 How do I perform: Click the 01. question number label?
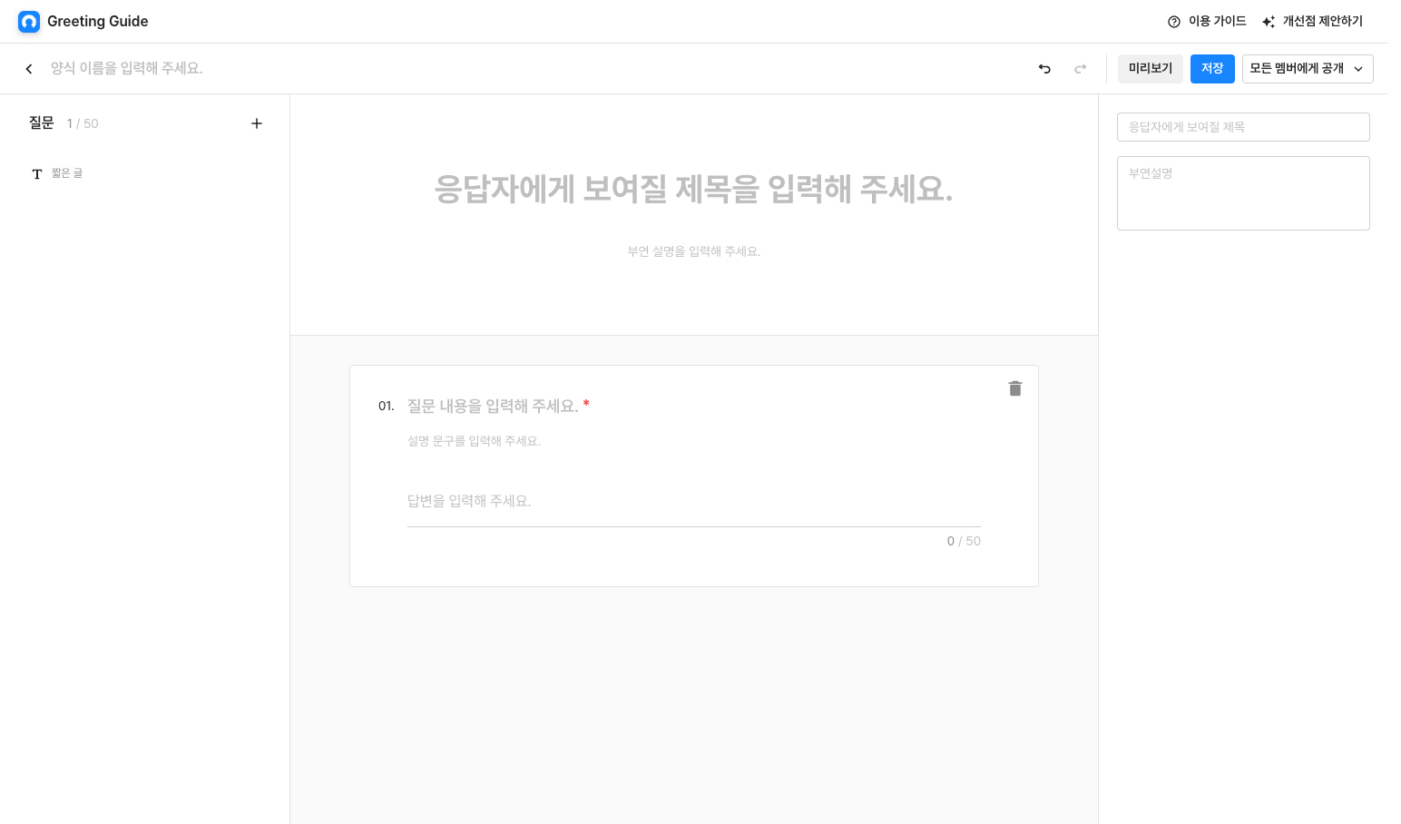click(x=387, y=407)
